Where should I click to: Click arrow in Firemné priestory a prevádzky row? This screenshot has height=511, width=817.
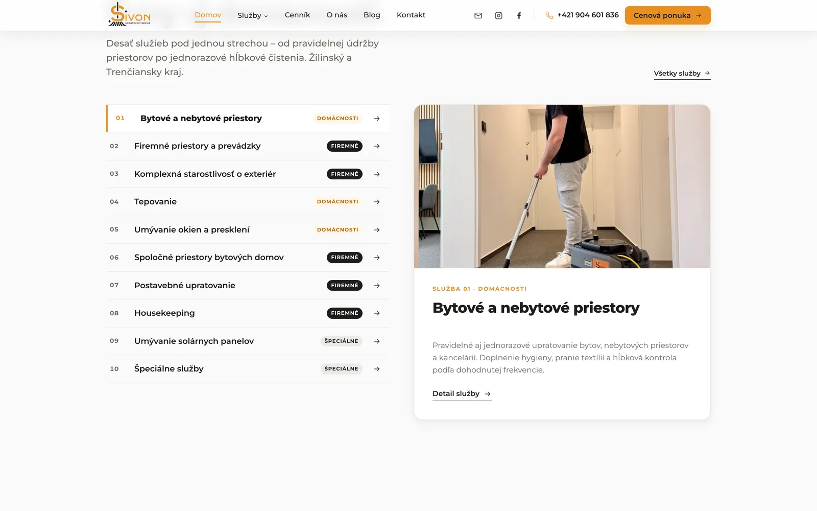point(377,146)
